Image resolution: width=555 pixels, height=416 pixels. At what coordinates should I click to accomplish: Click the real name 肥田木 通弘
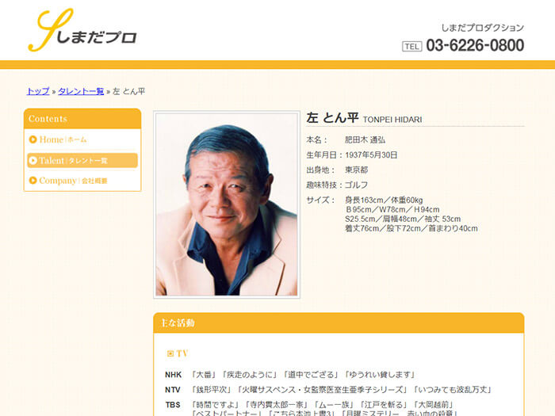tap(365, 140)
